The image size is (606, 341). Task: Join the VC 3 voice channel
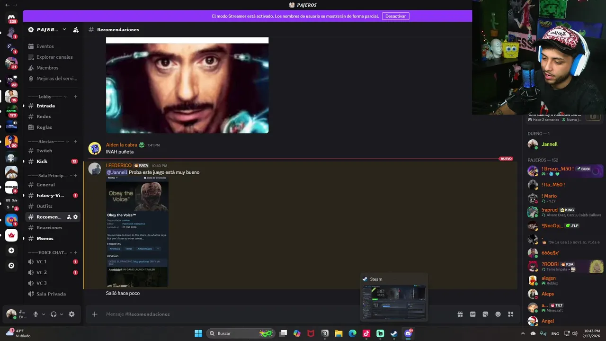coord(52,283)
